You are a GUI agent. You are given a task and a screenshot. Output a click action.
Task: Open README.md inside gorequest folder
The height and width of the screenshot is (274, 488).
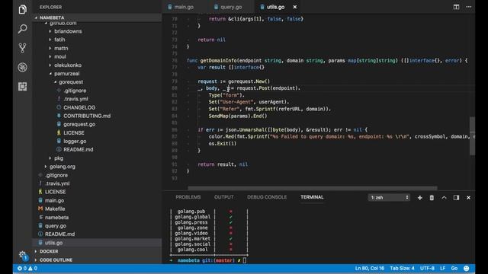[78, 150]
